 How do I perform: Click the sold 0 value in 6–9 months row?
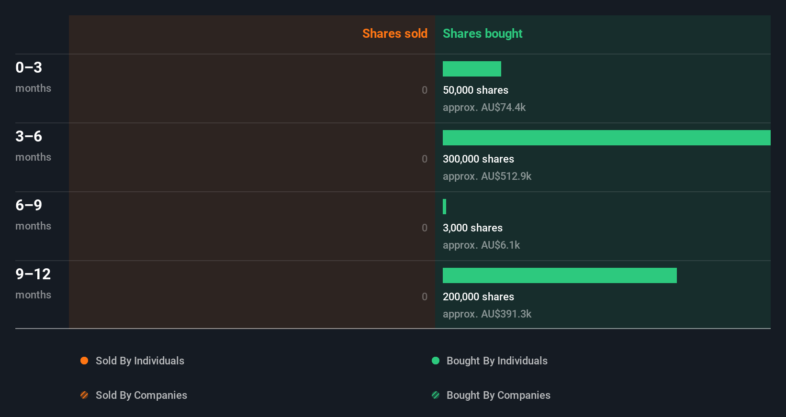point(425,228)
